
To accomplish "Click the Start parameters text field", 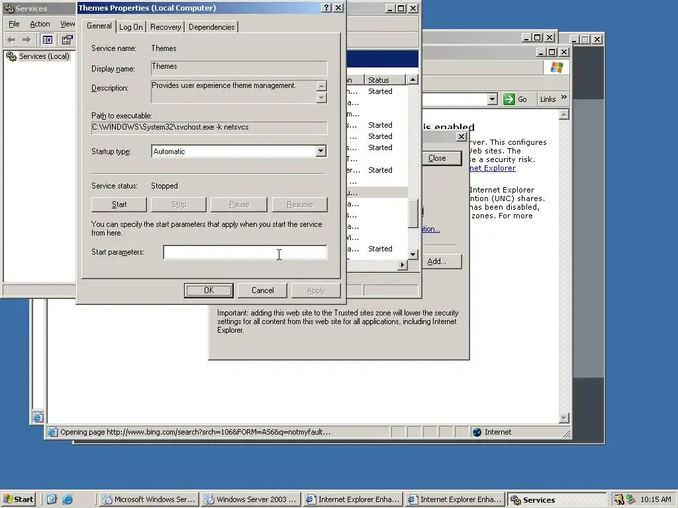I will click(x=245, y=252).
